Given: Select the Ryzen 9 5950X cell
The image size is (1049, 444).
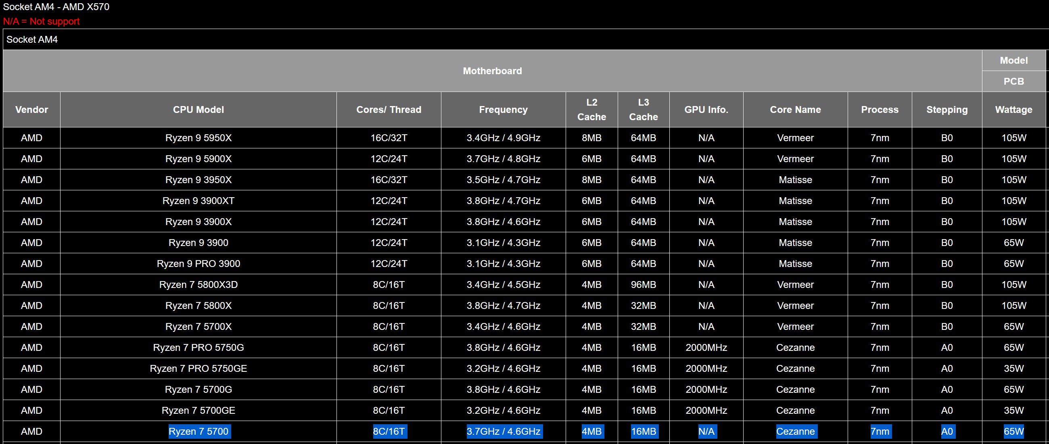Looking at the screenshot, I should 199,138.
